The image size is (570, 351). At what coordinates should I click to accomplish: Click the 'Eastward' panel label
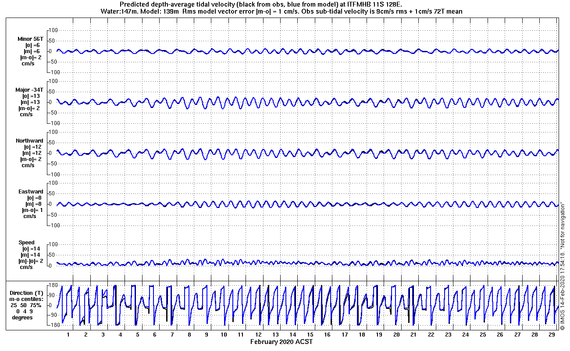pos(31,192)
